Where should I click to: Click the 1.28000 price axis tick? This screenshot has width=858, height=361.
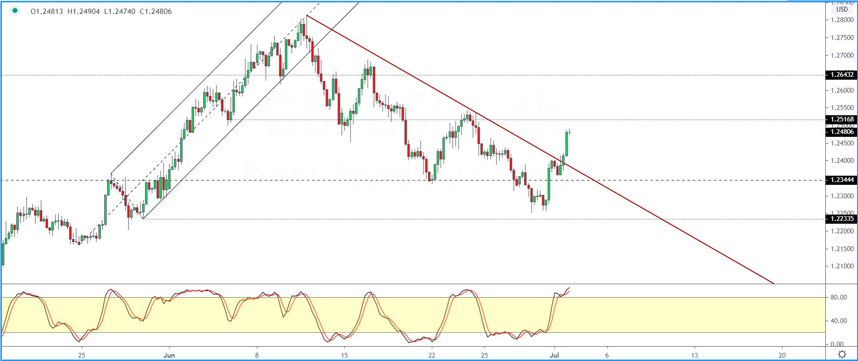pos(842,20)
